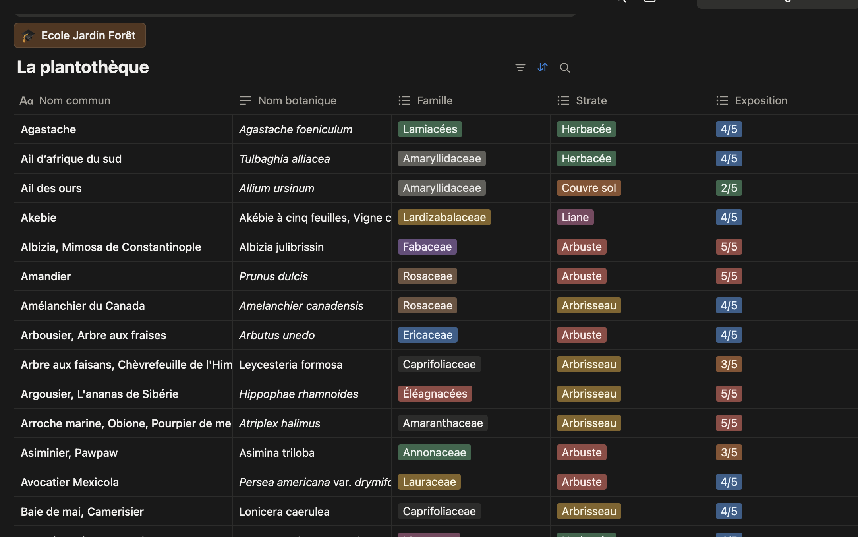The height and width of the screenshot is (537, 858).
Task: Click the list icon beside Exposition header
Action: pos(722,101)
